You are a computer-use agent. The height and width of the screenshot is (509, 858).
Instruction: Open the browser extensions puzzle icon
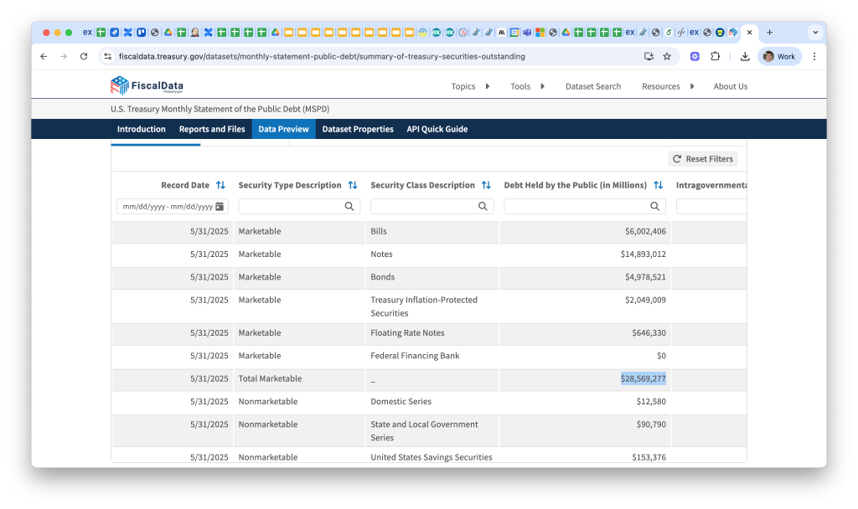(x=716, y=56)
